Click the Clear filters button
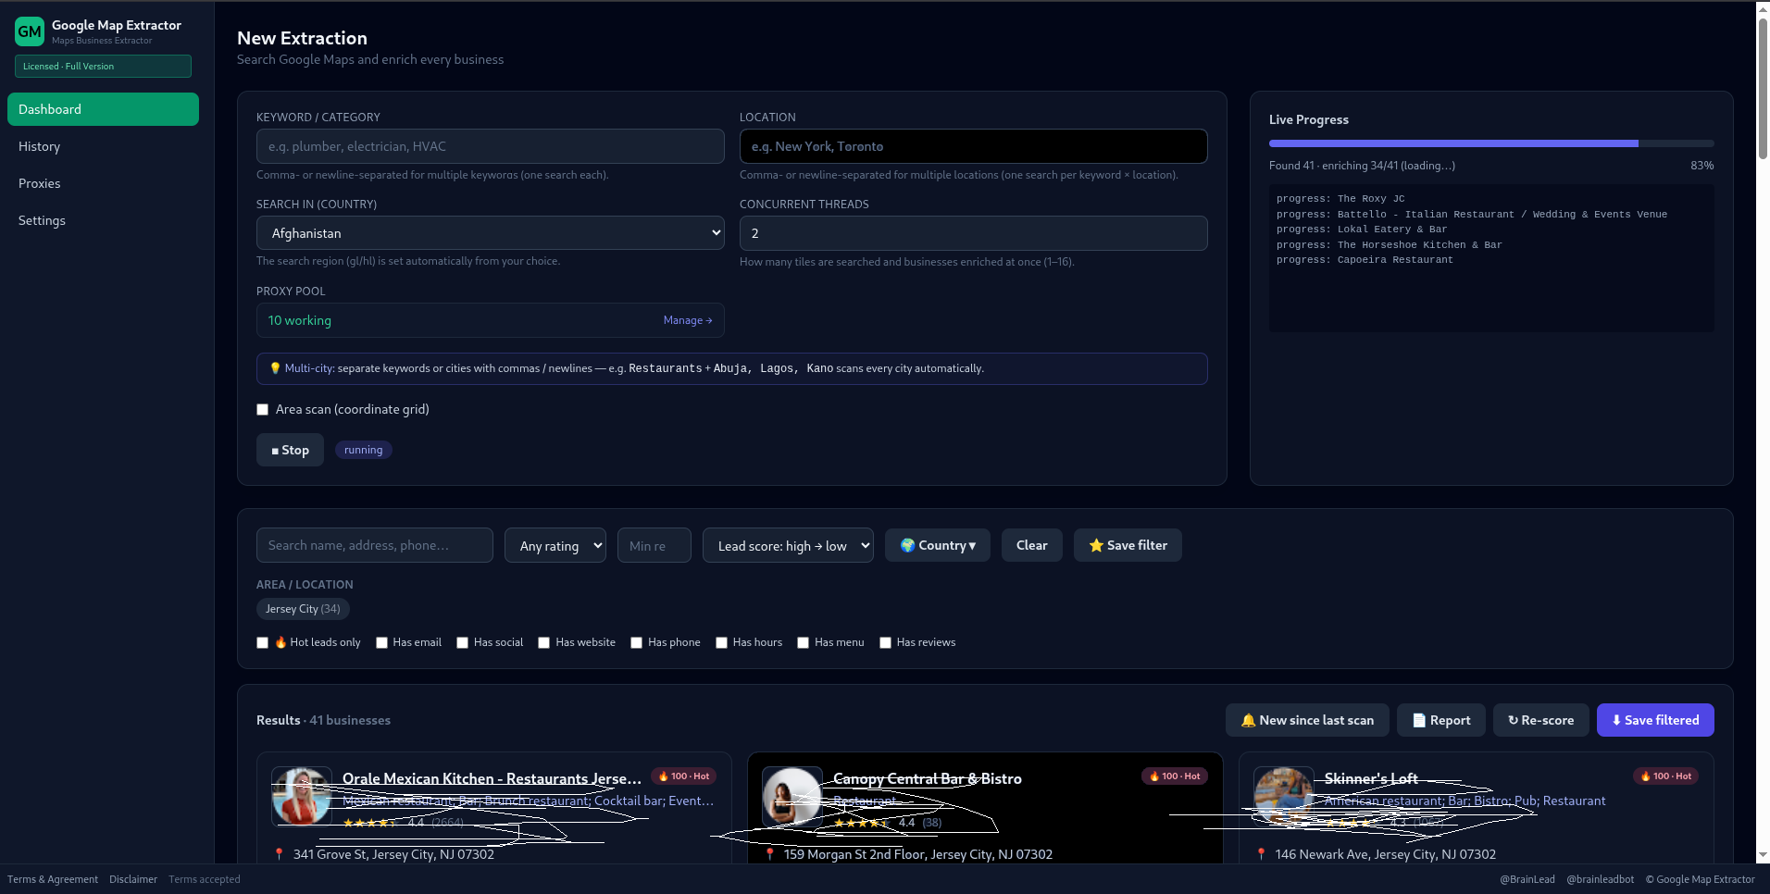This screenshot has width=1770, height=894. (1032, 545)
